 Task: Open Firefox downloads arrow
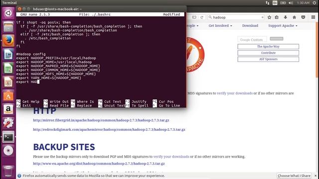pyautogui.click(x=286, y=17)
